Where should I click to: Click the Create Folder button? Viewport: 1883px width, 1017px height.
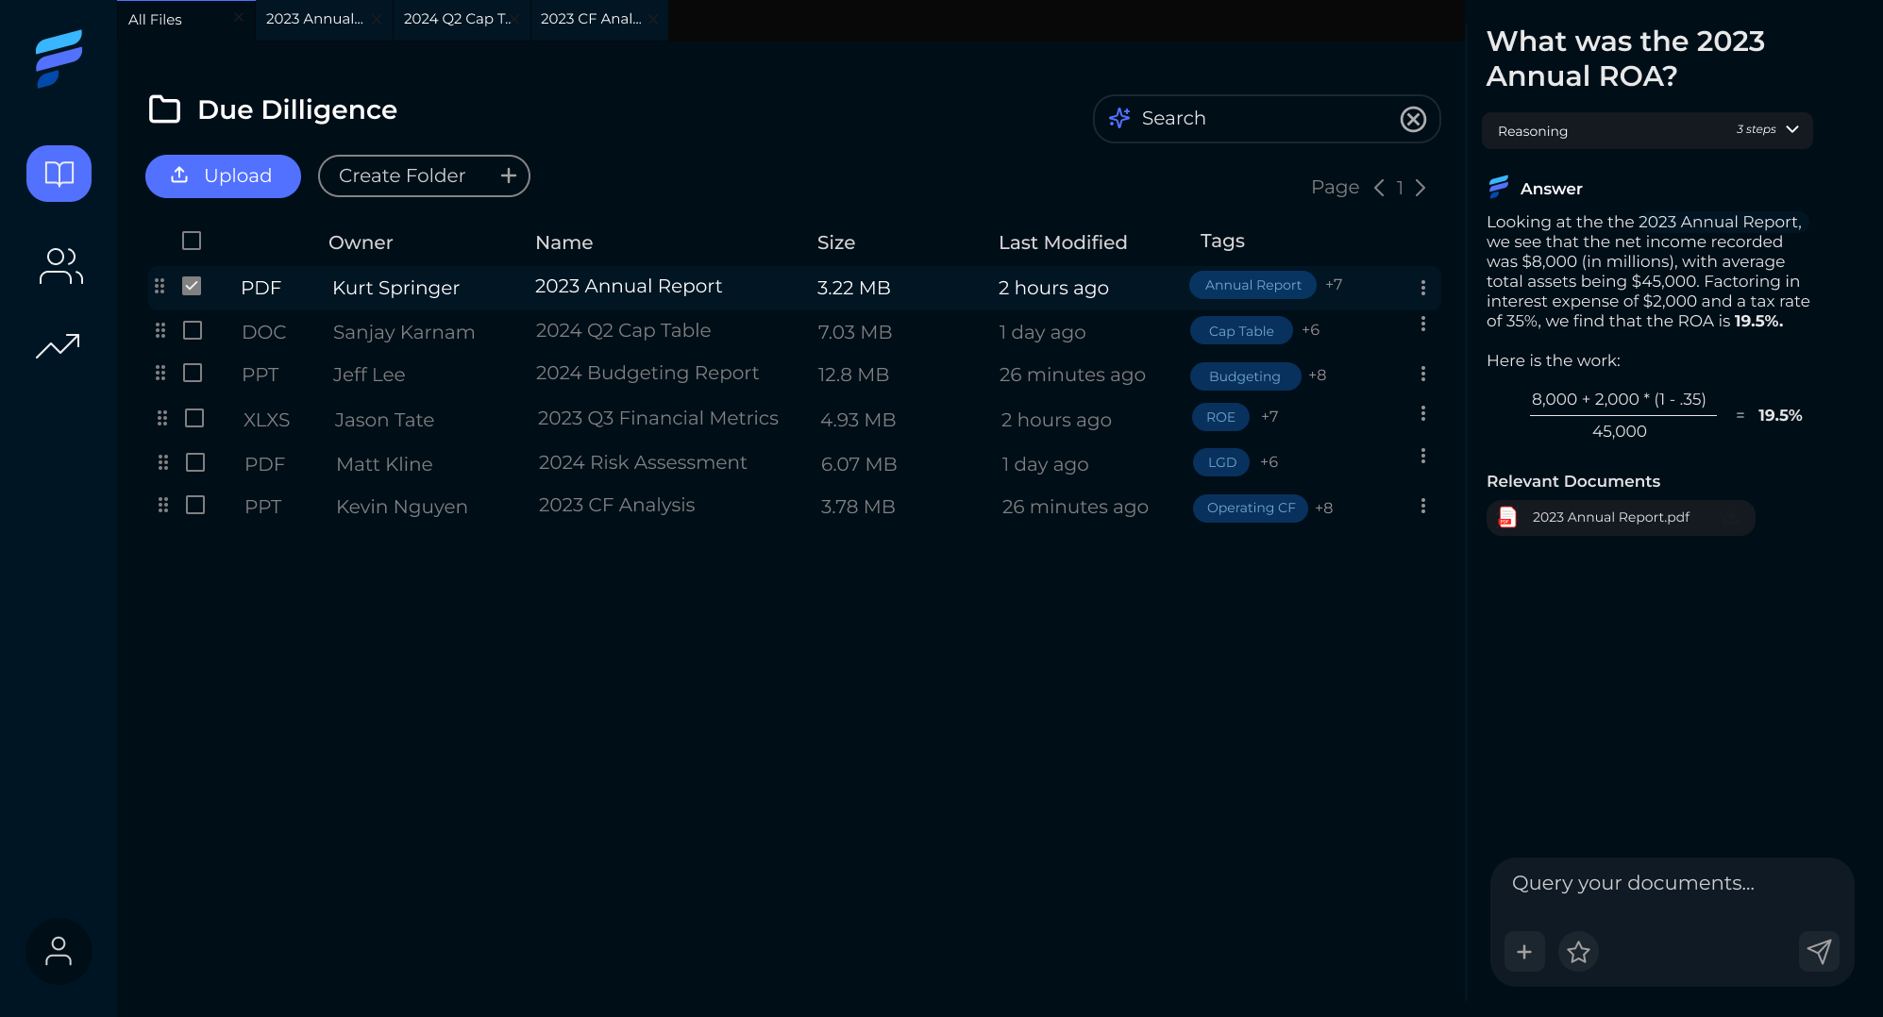tap(424, 176)
